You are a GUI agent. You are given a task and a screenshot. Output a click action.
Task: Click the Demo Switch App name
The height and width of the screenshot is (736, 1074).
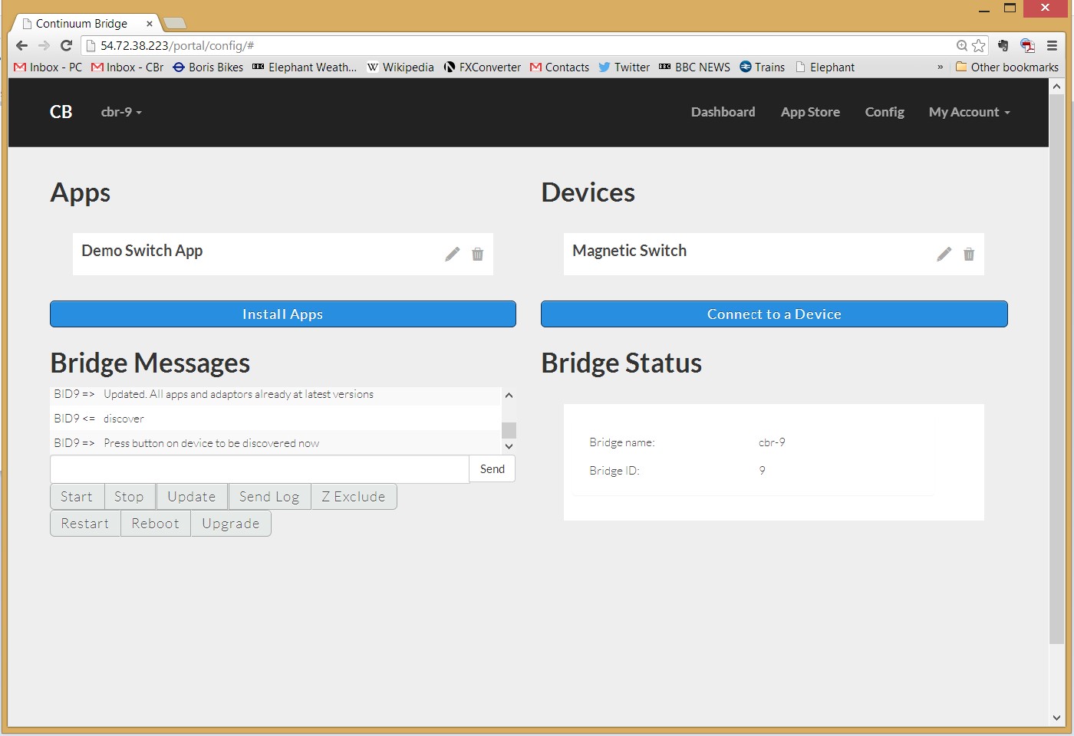(x=142, y=251)
